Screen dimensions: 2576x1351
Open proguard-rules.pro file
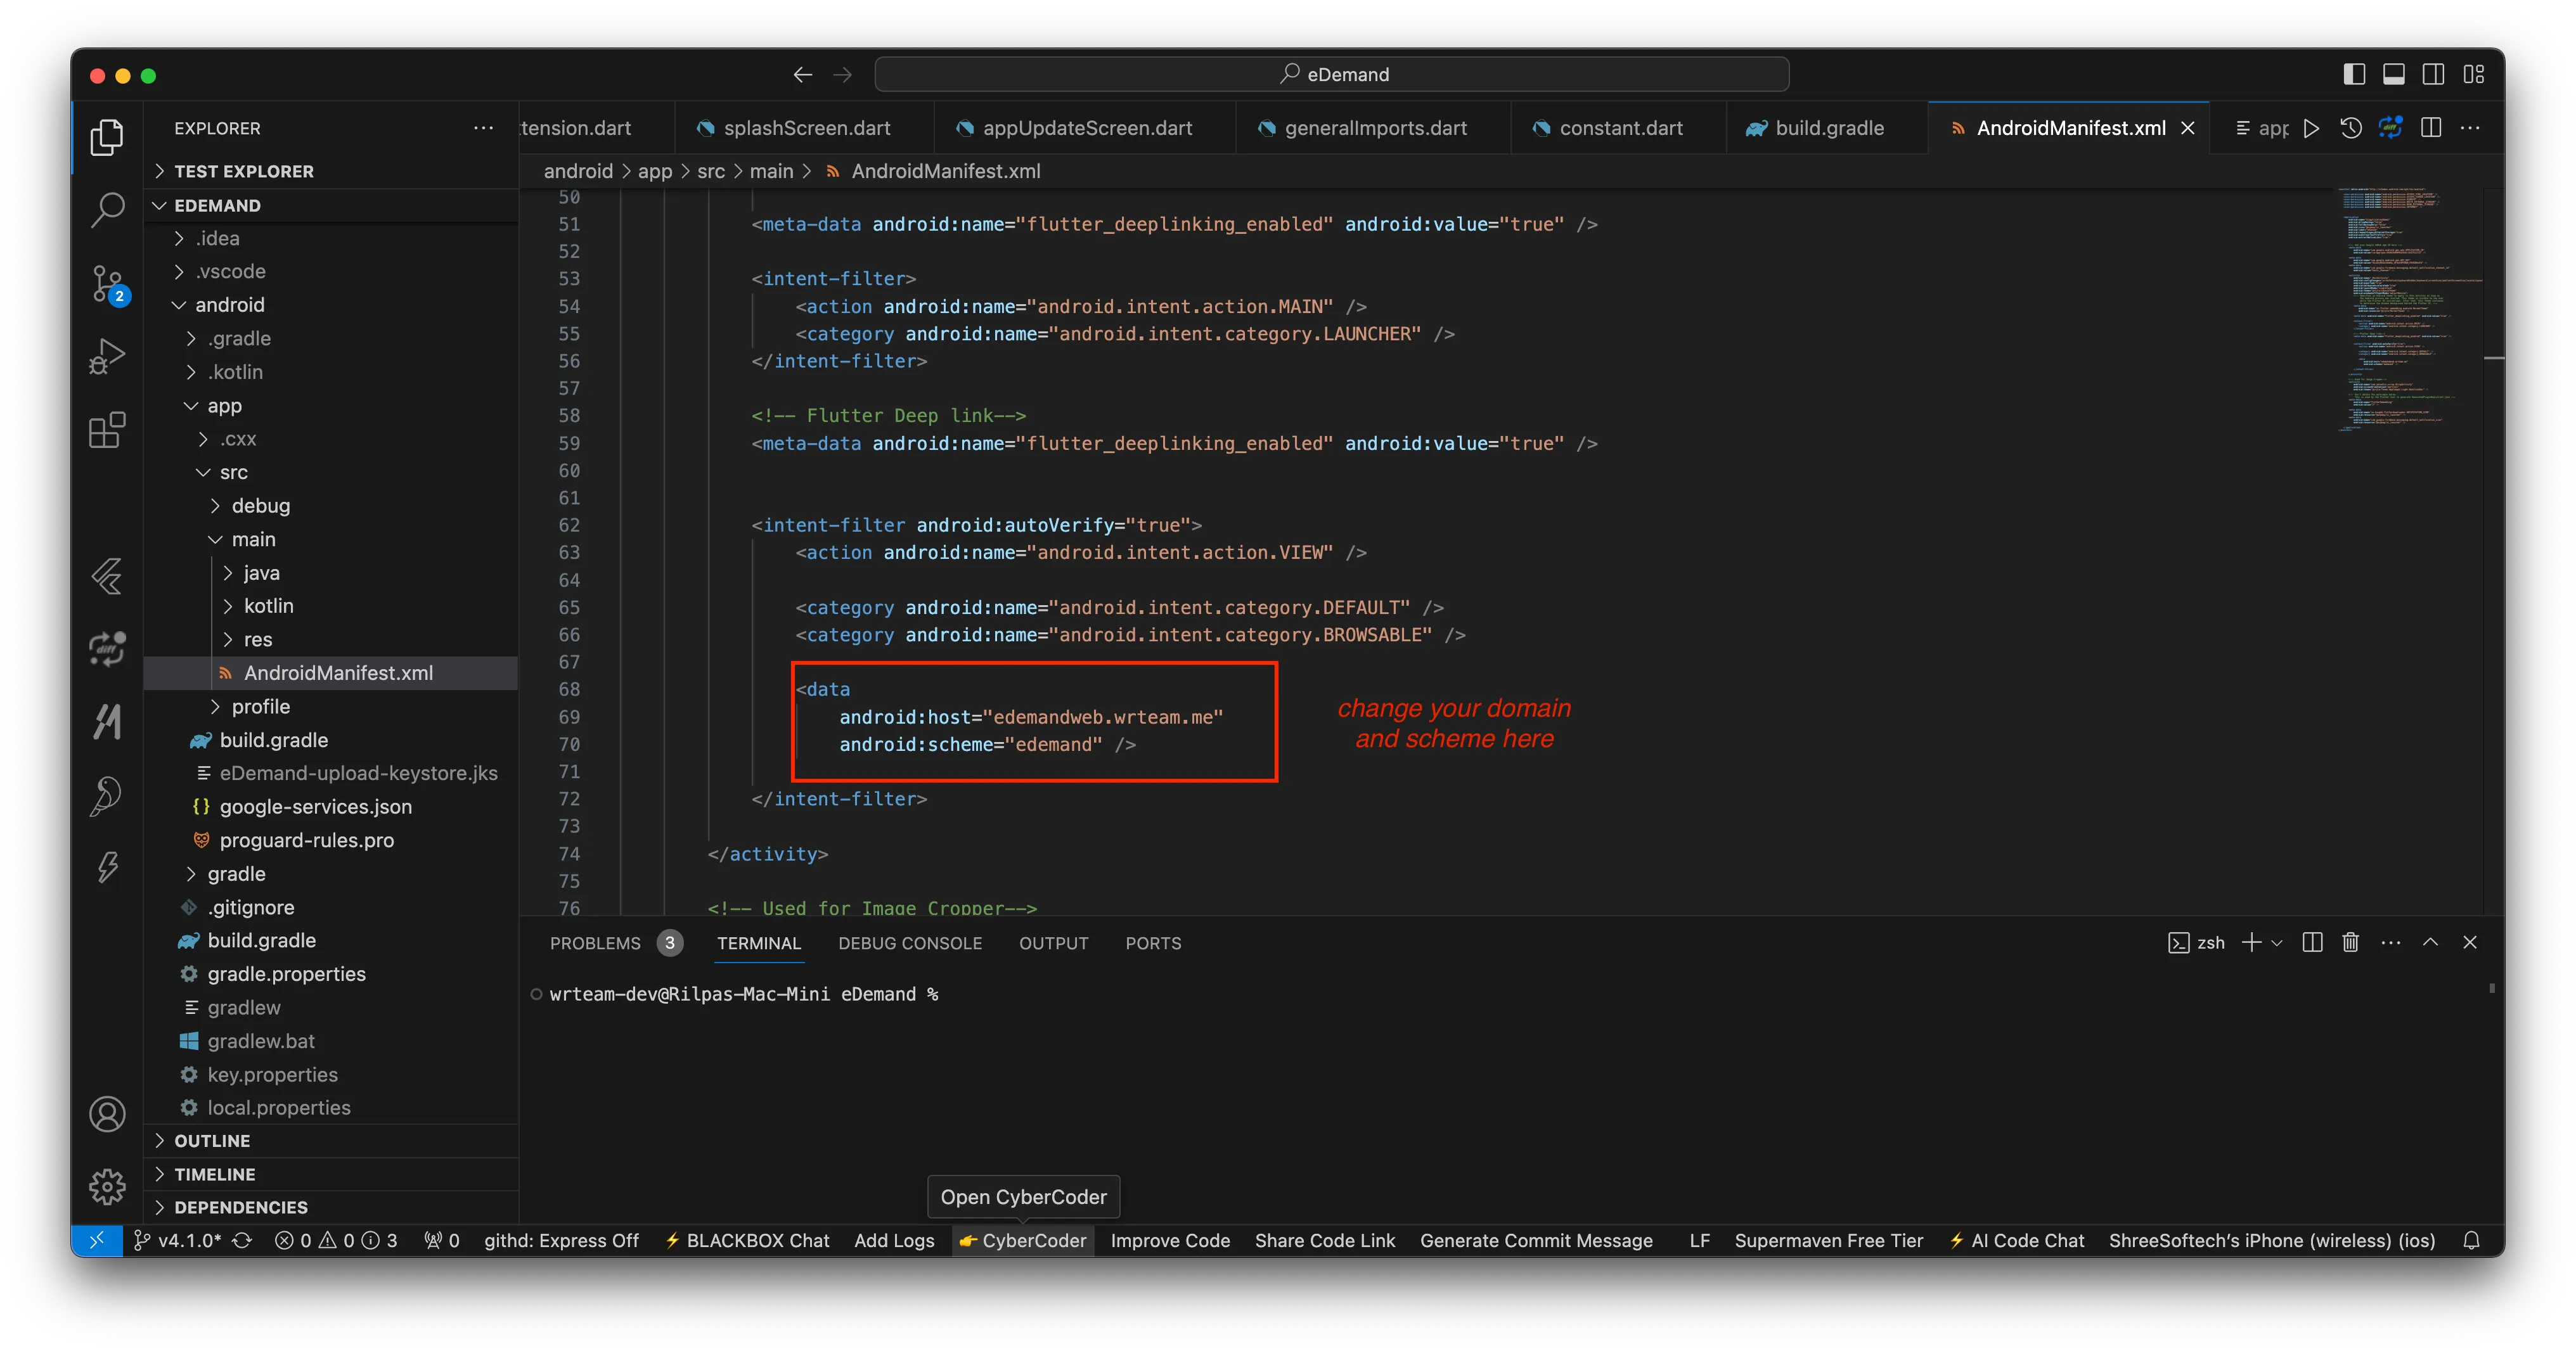332,840
